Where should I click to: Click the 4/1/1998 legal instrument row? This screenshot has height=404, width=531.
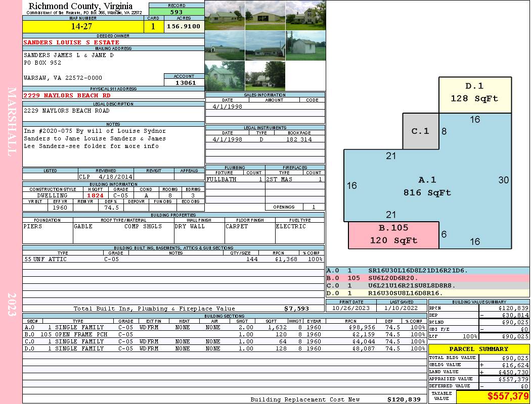tap(265, 139)
